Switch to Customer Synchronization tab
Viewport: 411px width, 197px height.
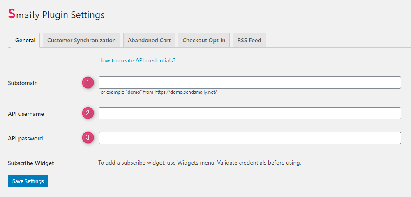[81, 40]
